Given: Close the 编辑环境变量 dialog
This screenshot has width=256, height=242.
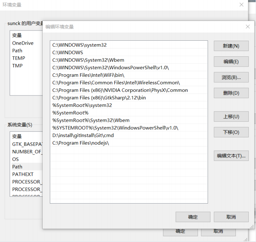Looking at the screenshot, I should [248, 27].
